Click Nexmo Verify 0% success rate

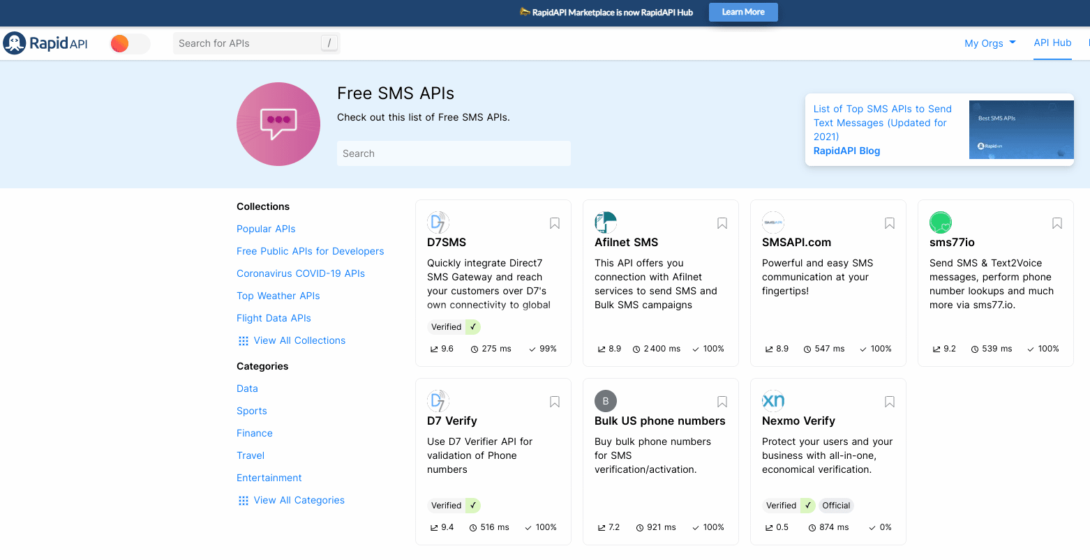881,527
